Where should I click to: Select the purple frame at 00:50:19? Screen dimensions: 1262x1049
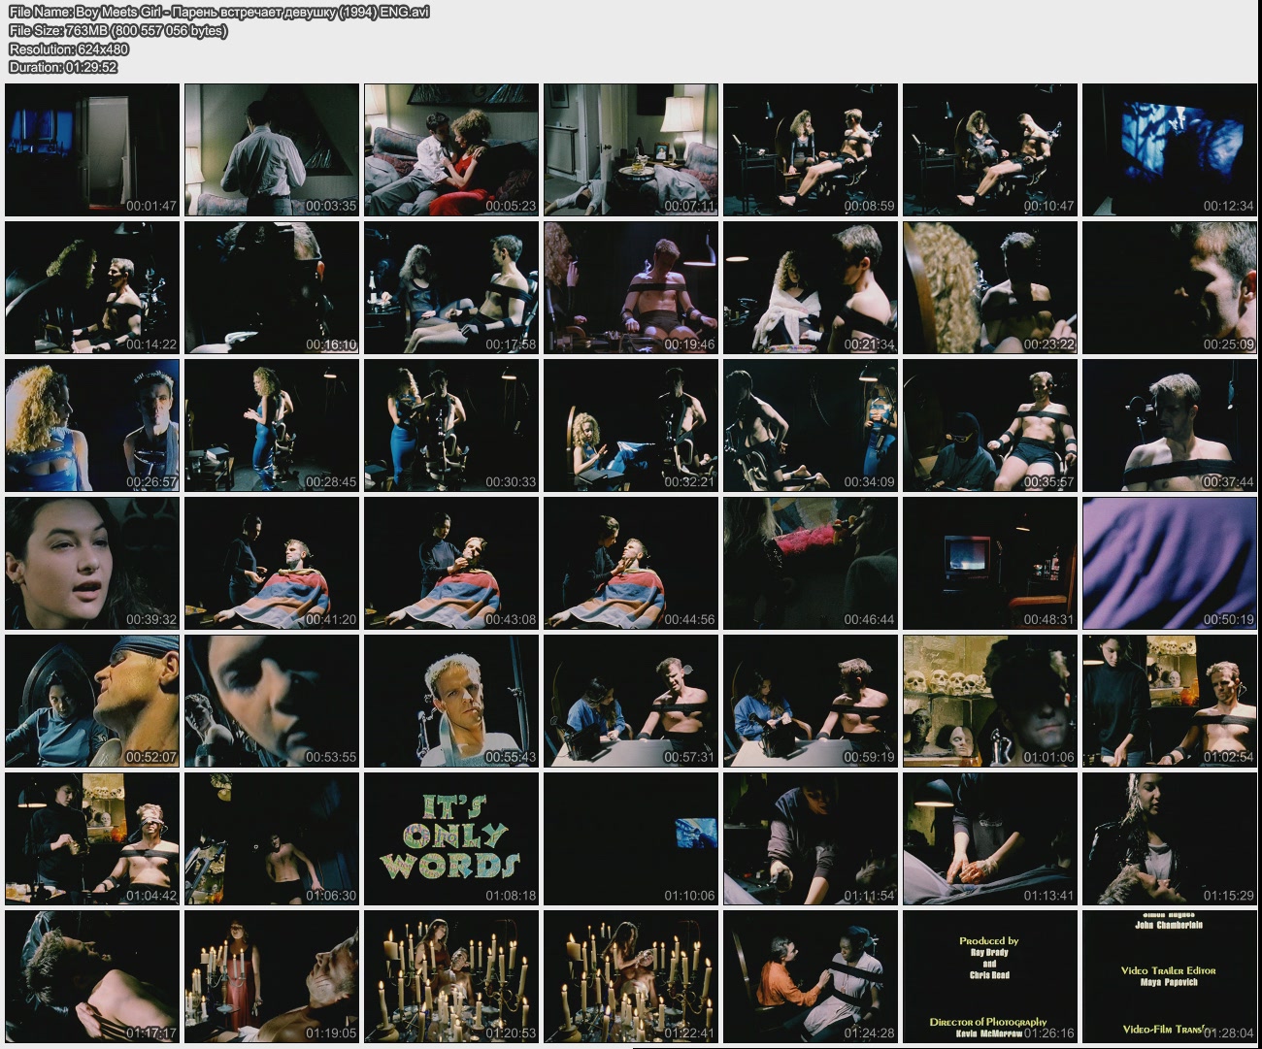[x=1170, y=563]
